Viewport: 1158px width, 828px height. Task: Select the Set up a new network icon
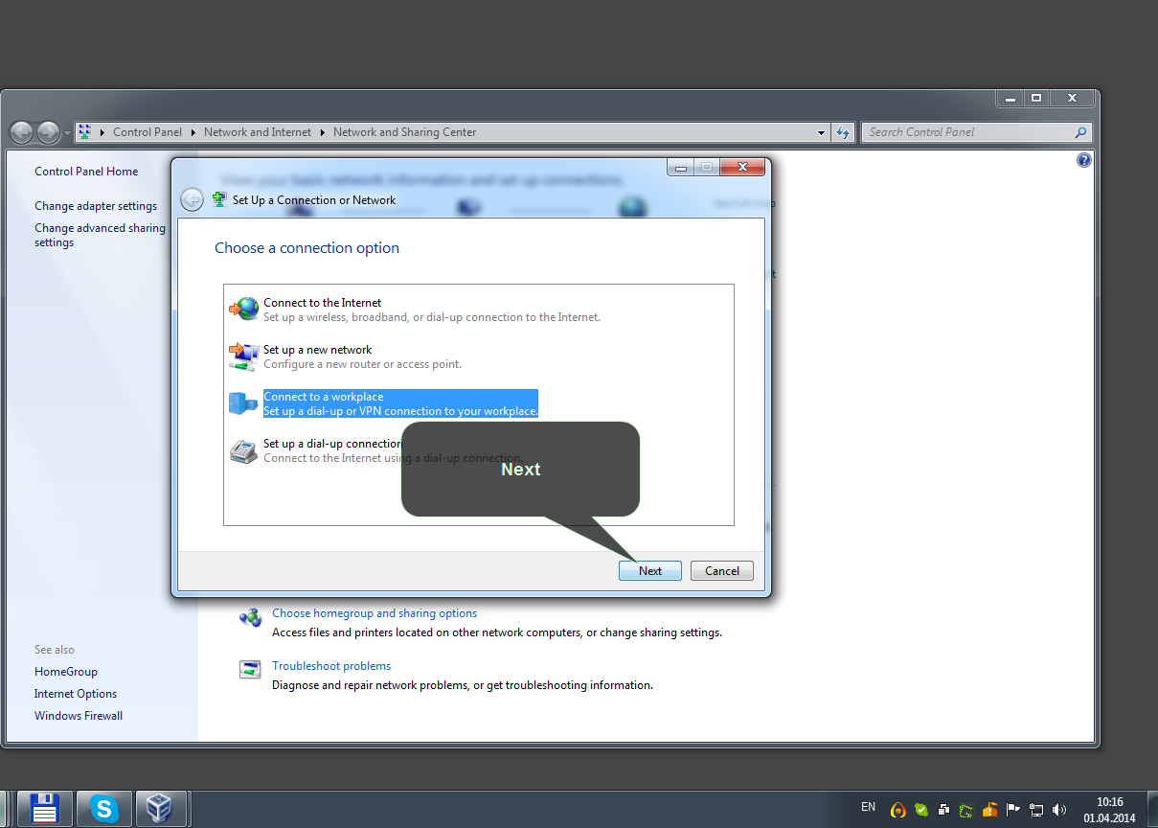(243, 356)
